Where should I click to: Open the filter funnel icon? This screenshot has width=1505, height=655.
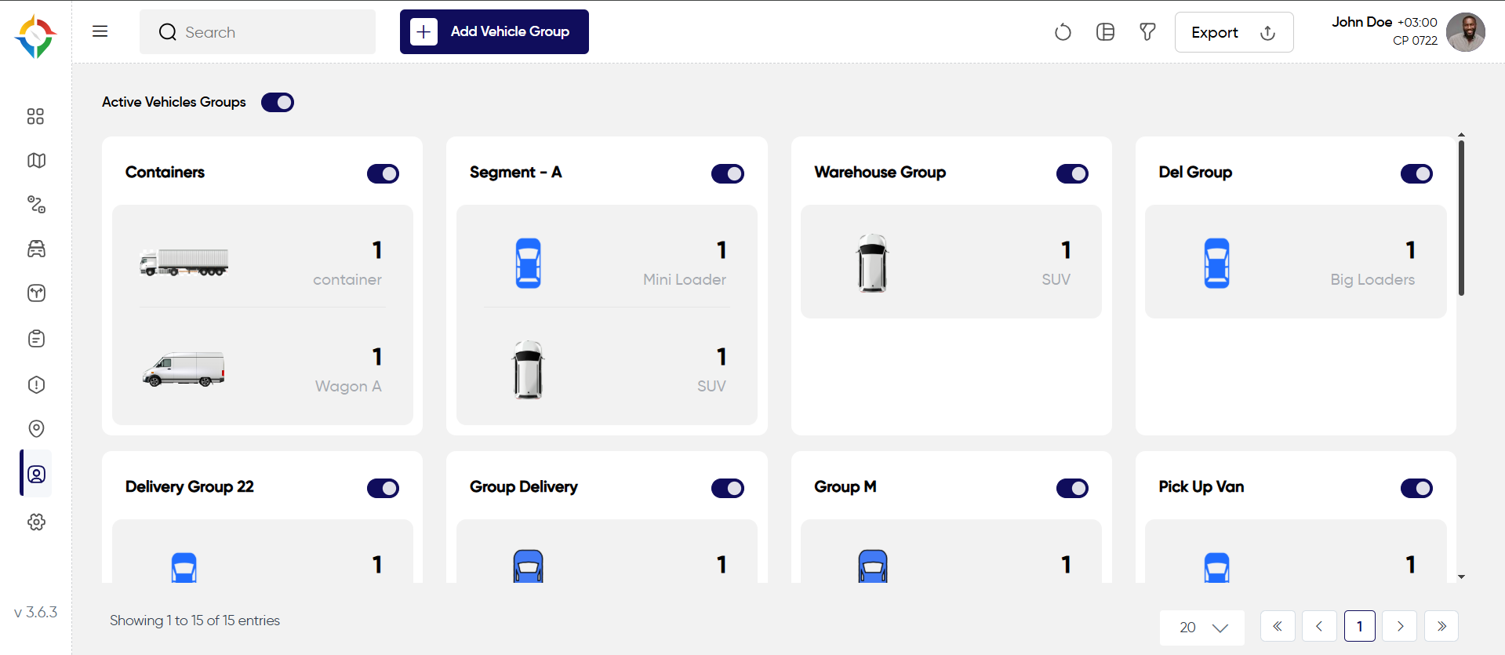pyautogui.click(x=1147, y=32)
